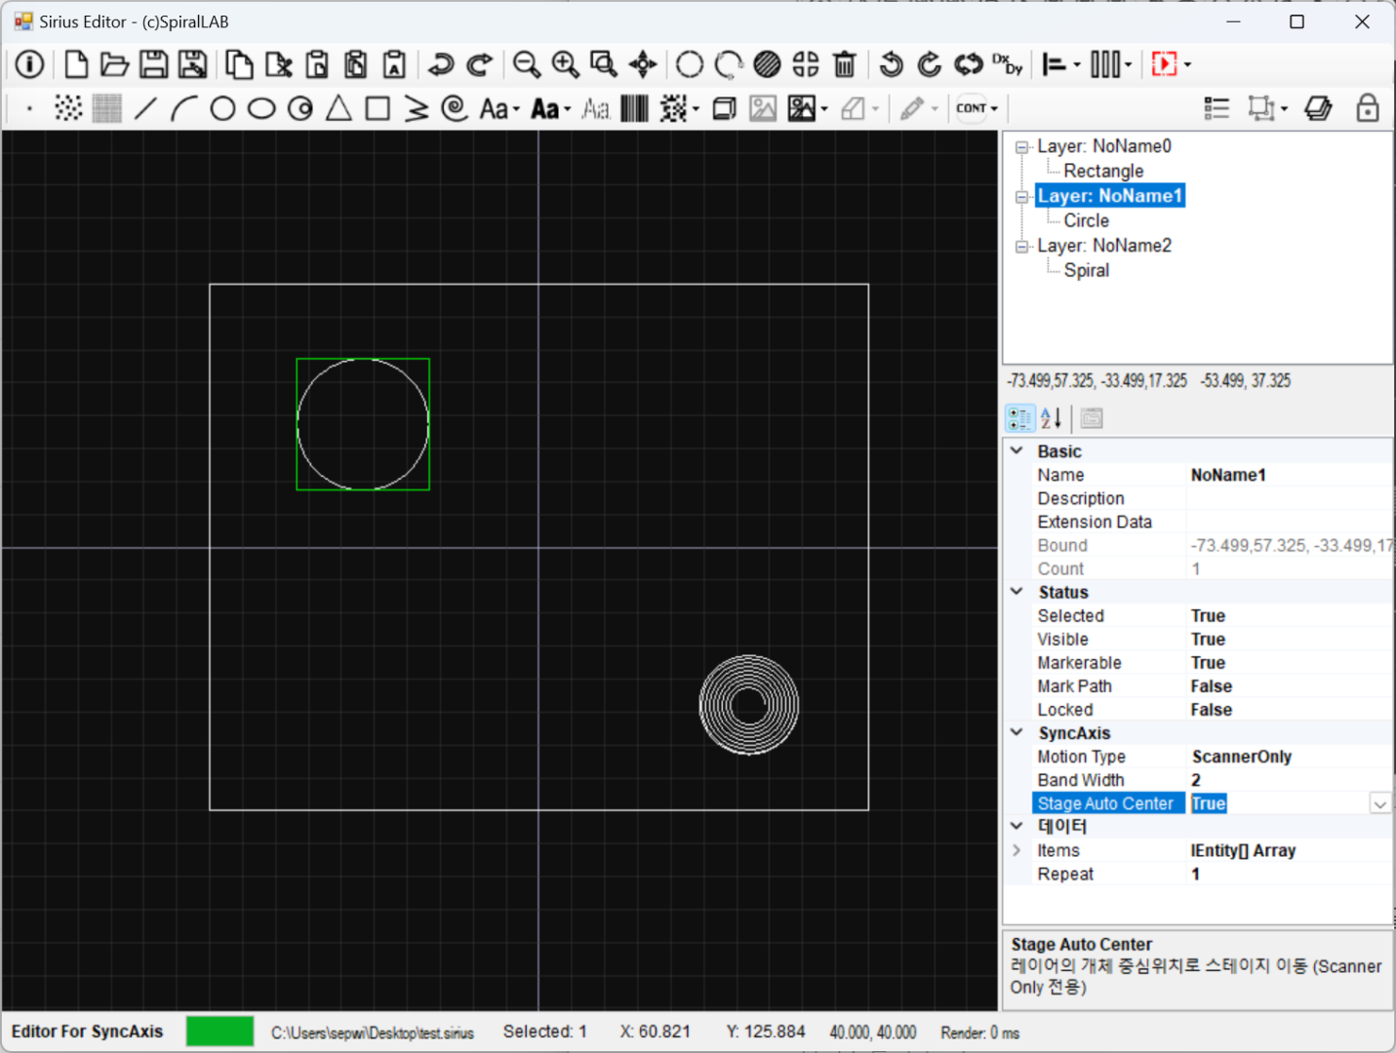
Task: Rotate selection clockwise
Action: (x=930, y=64)
